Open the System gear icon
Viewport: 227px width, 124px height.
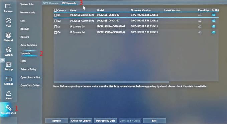[x=9, y=50]
